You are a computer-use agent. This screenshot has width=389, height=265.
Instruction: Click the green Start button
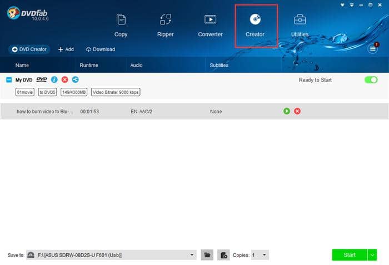click(x=350, y=255)
